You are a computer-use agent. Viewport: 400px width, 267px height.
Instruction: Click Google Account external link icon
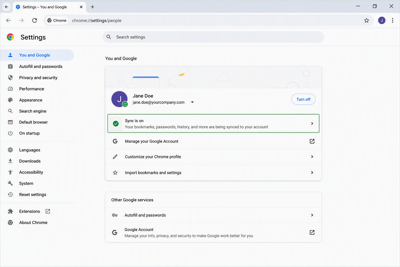312,232
